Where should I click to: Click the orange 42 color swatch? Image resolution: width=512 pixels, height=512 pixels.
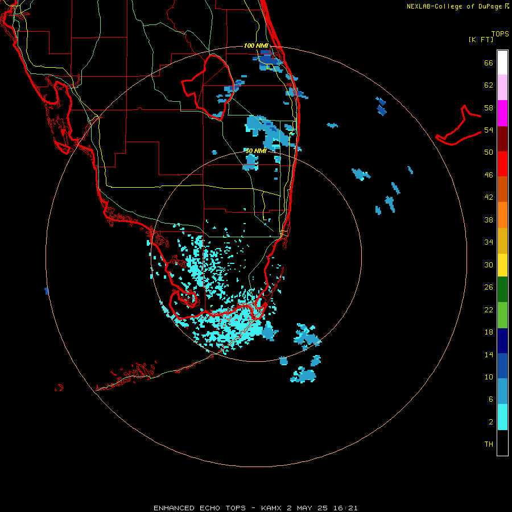pos(502,214)
